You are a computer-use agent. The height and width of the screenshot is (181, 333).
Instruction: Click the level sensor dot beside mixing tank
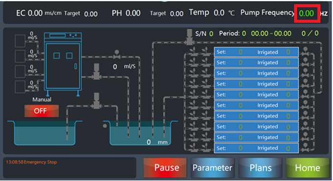(x=105, y=126)
